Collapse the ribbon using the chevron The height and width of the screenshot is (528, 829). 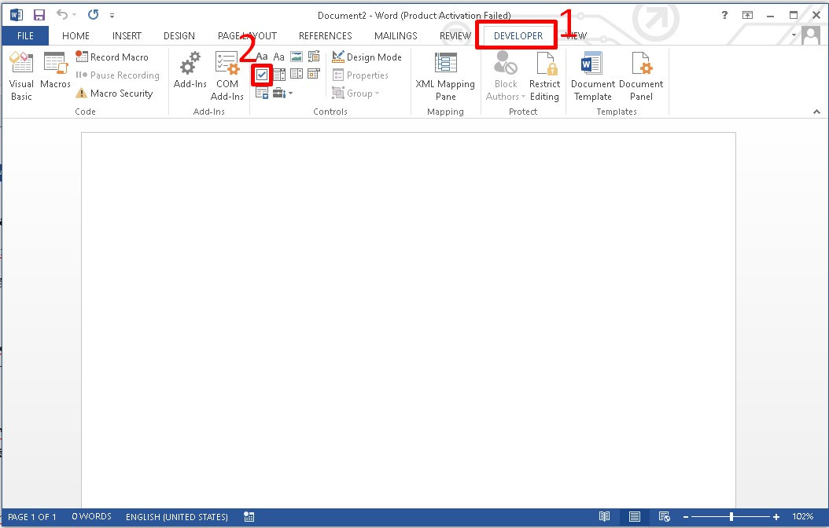(x=816, y=112)
